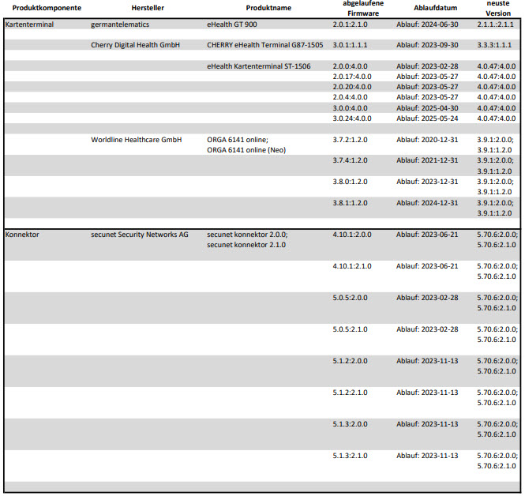Click the date Ablauf: 2024-12-31
525x496 pixels.
[x=427, y=203]
